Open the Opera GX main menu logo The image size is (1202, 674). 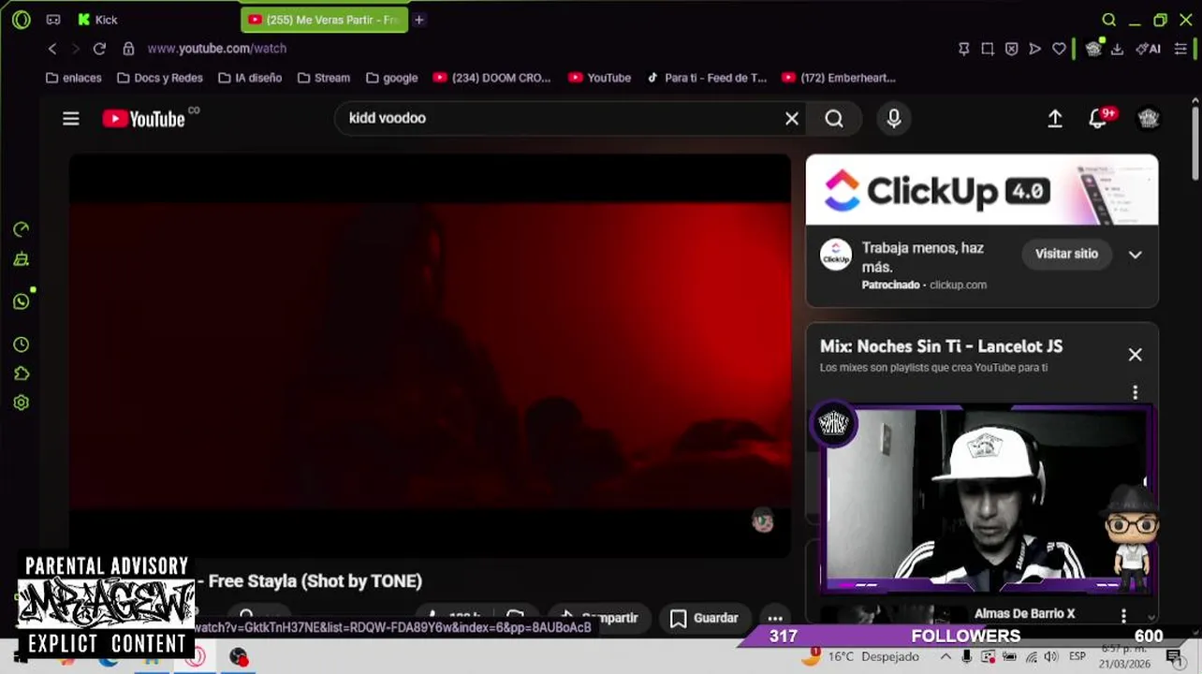pos(21,20)
